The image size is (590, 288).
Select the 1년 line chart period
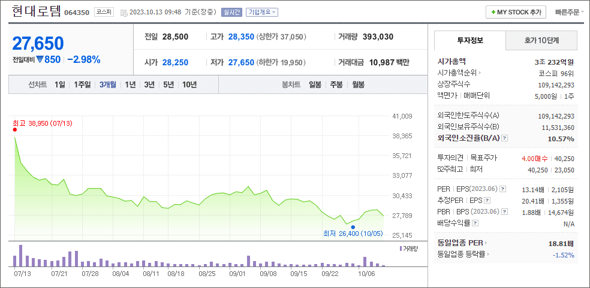[130, 84]
